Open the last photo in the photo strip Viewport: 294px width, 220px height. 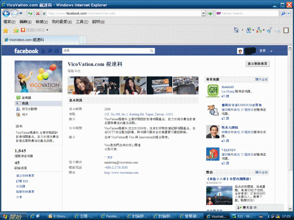tap(186, 85)
